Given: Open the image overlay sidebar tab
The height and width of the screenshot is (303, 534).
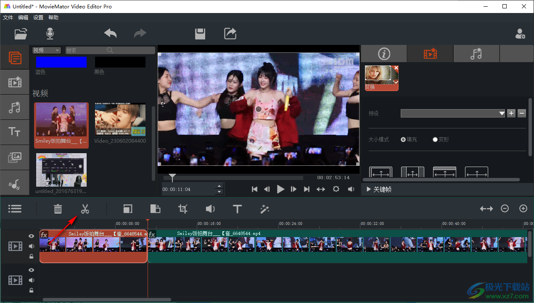Looking at the screenshot, I should point(15,158).
